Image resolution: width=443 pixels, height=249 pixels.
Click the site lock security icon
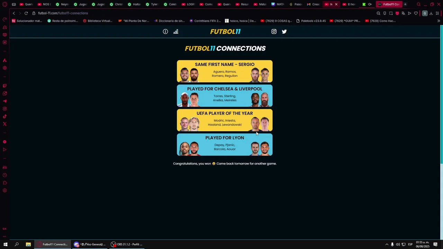pyautogui.click(x=34, y=13)
